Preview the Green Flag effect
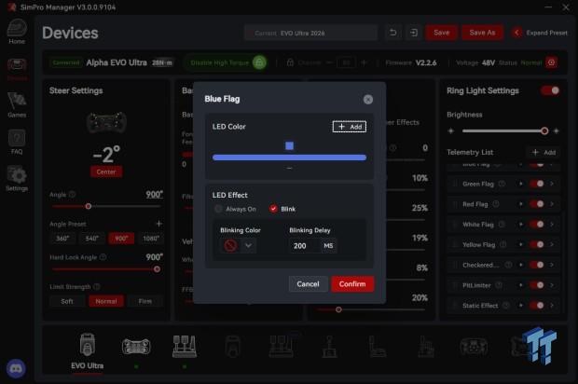The width and height of the screenshot is (578, 384). coord(521,184)
